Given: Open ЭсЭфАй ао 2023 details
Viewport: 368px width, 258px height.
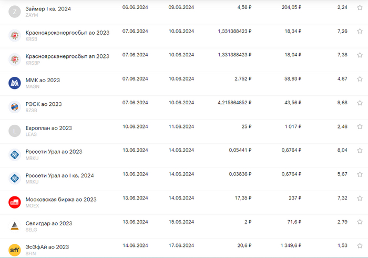Looking at the screenshot, I should pyautogui.click(x=47, y=247).
